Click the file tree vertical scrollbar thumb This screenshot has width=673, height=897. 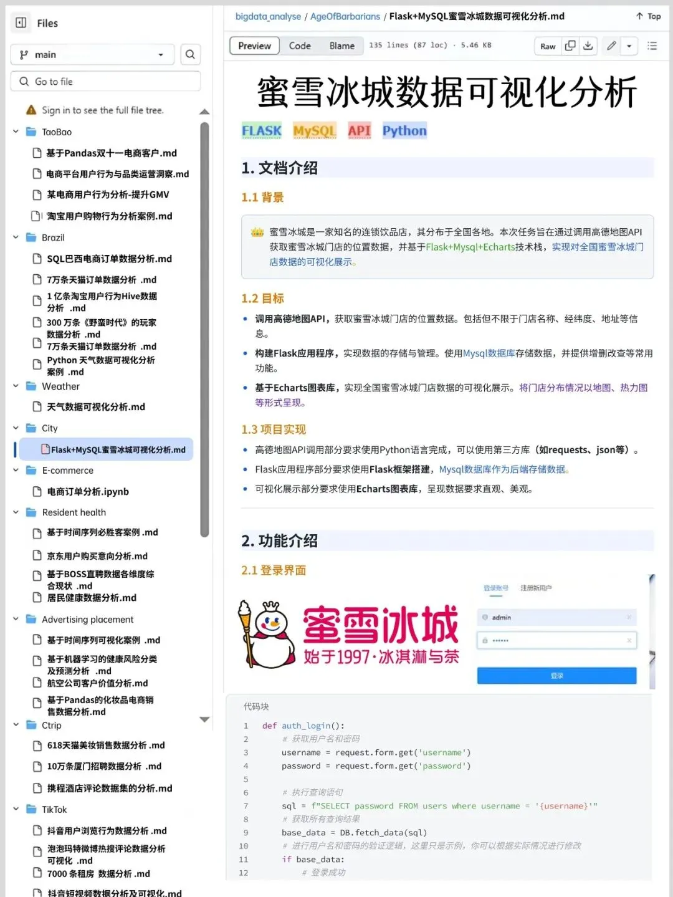point(204,329)
